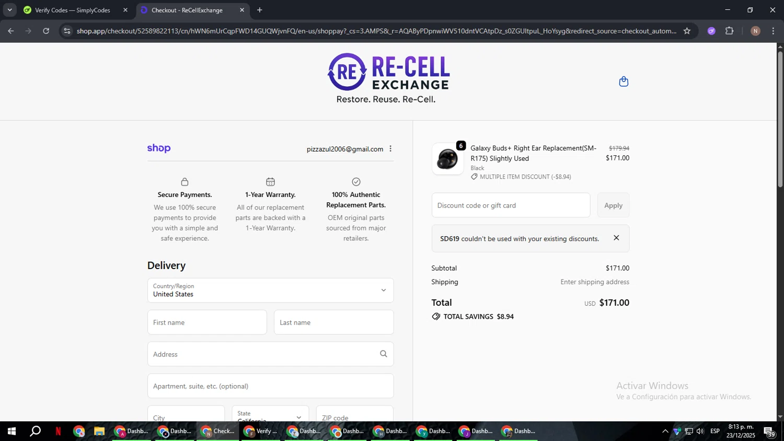784x441 pixels.
Task: Open the browser Extensions puzzle icon
Action: click(730, 31)
